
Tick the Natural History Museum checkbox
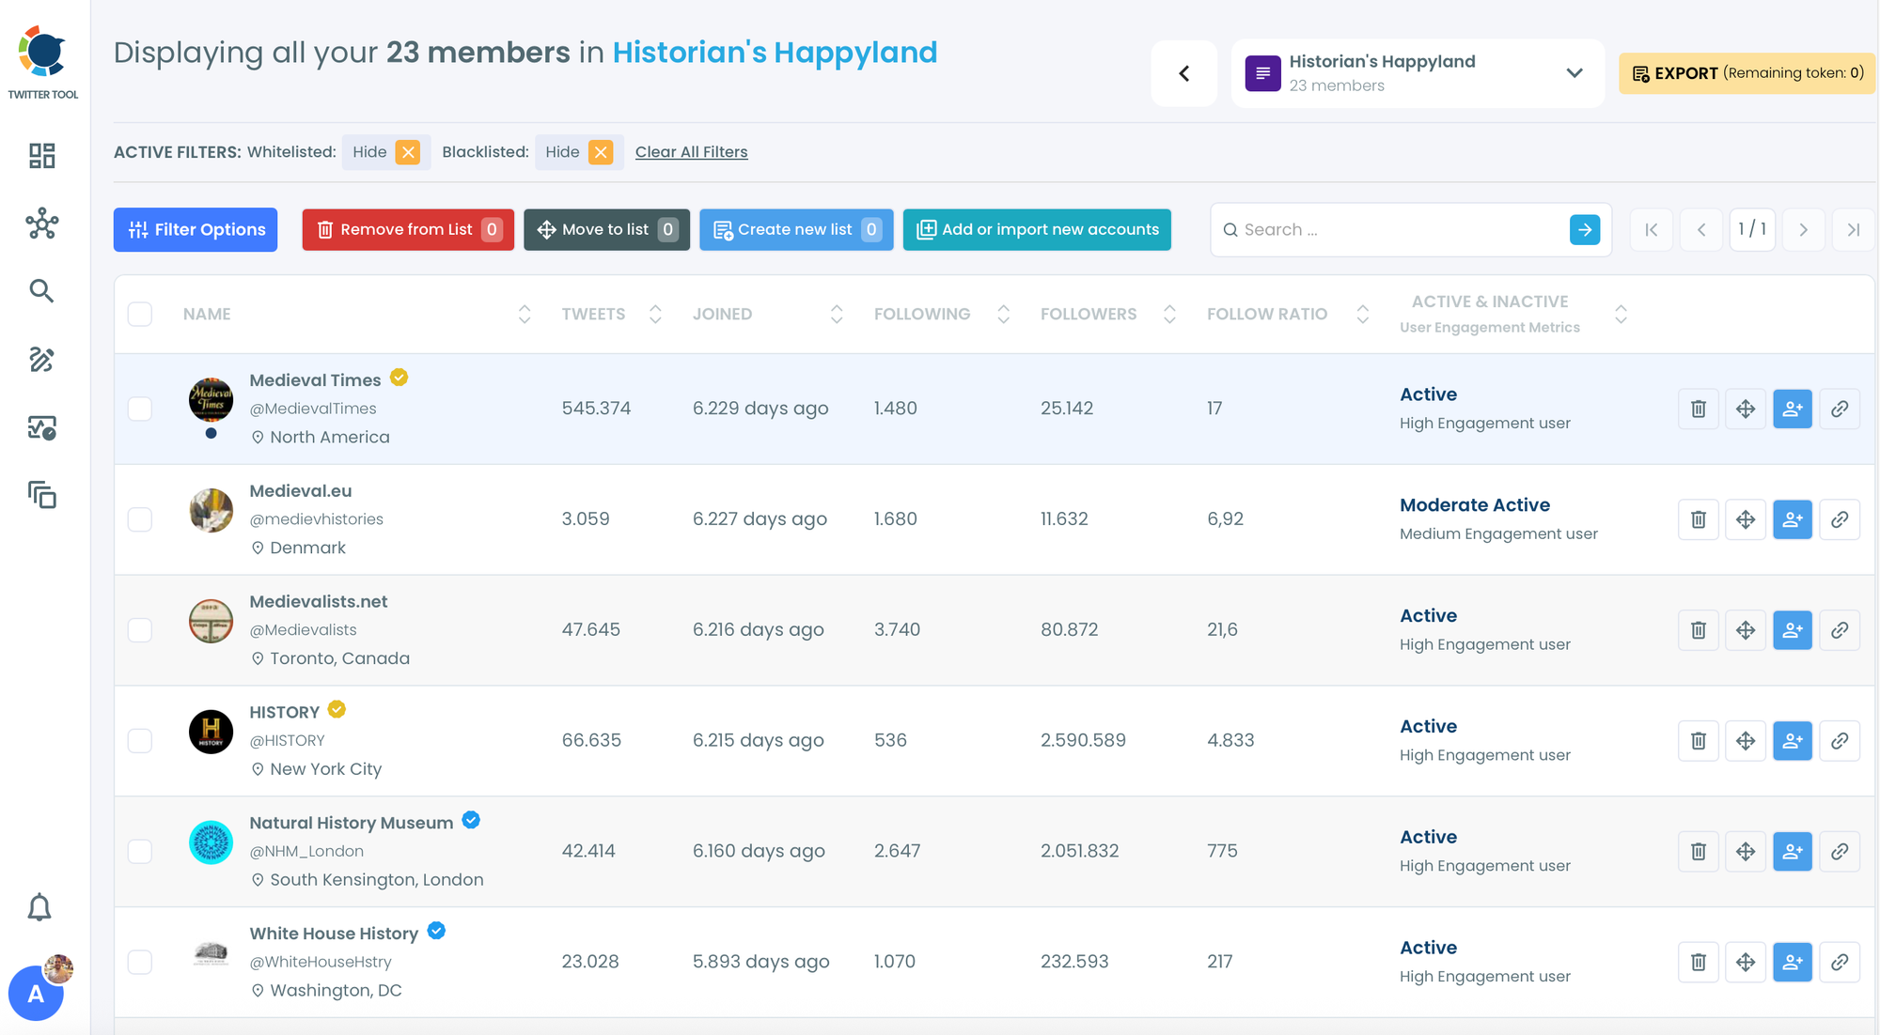click(x=140, y=851)
